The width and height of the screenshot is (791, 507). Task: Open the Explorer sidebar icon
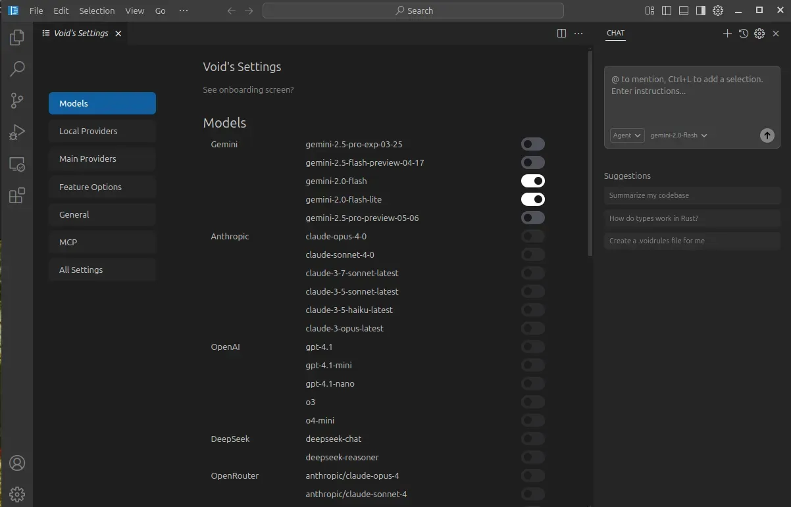point(16,37)
